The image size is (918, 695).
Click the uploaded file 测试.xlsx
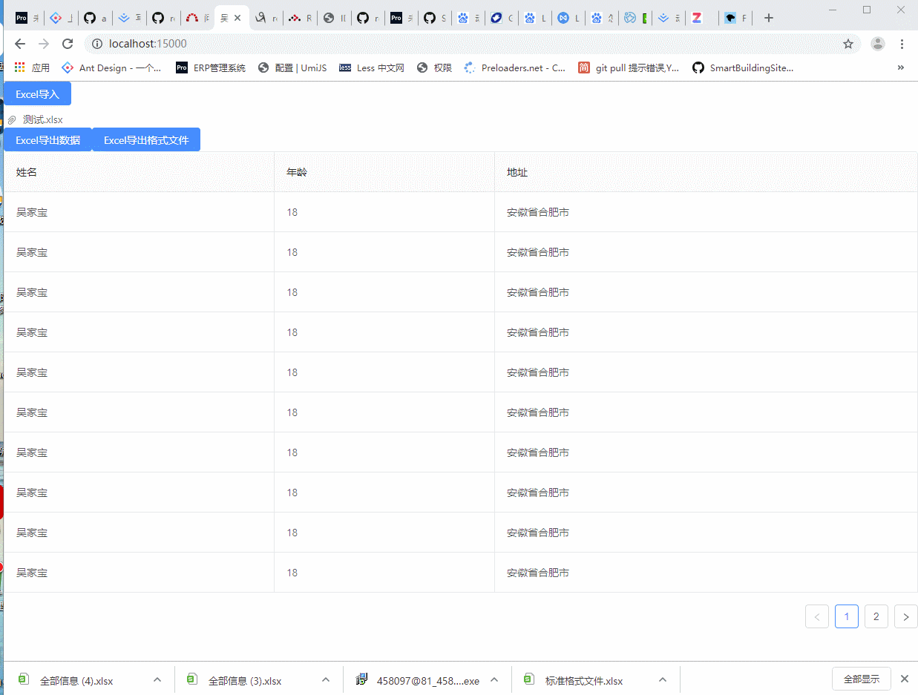42,119
